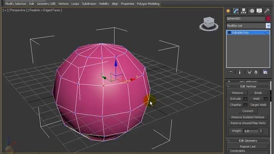Open the Perspective viewport label menu

click(x=18, y=10)
